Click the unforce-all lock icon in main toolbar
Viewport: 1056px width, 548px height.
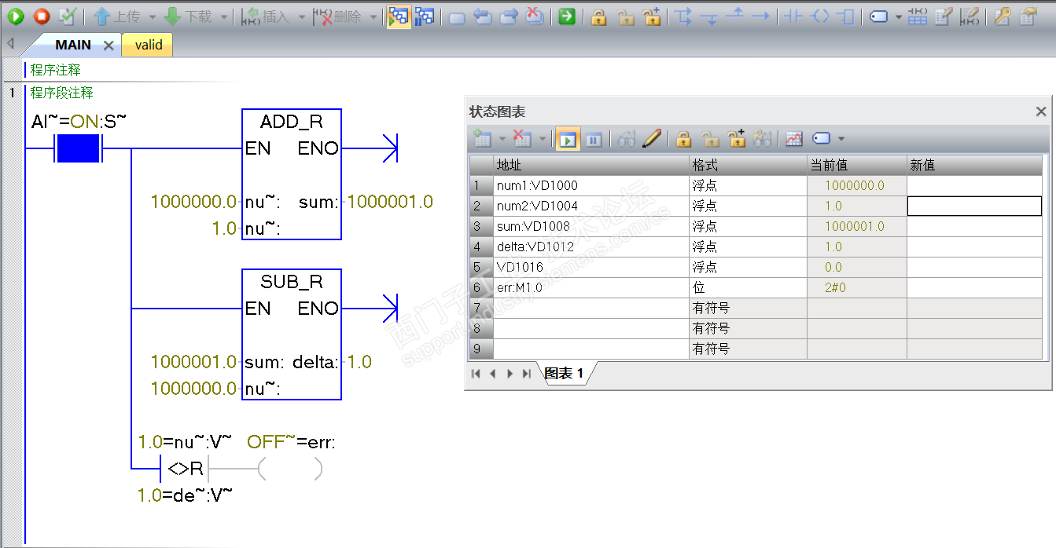651,16
